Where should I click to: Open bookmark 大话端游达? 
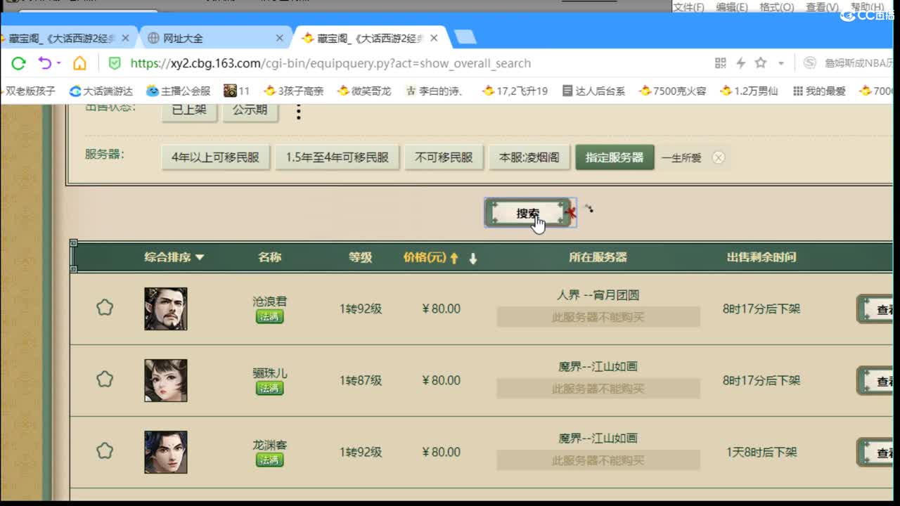(x=101, y=91)
